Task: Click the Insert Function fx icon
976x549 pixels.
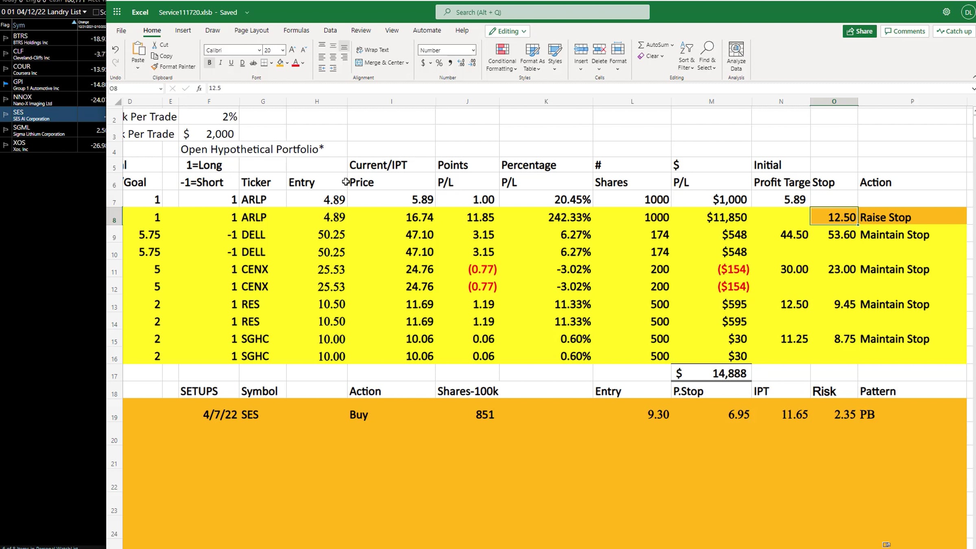Action: [199, 88]
